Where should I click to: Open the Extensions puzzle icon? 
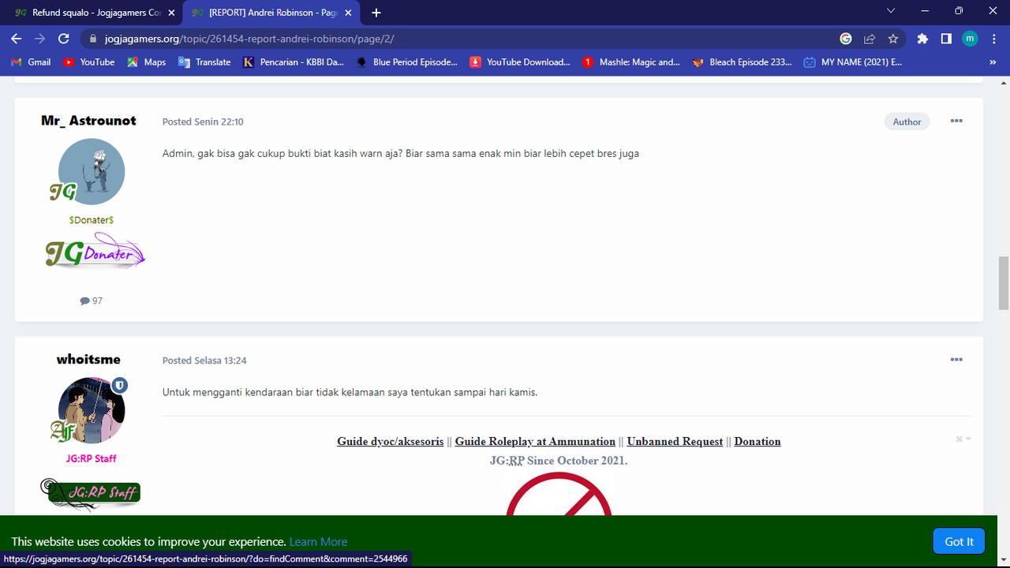click(922, 39)
